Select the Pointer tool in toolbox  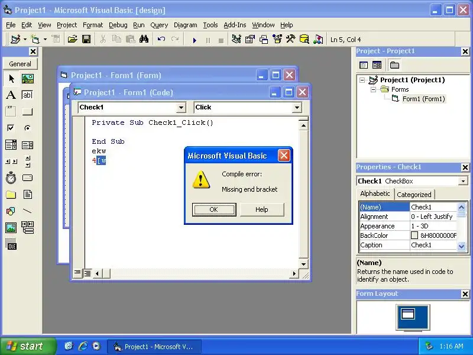[x=11, y=79]
